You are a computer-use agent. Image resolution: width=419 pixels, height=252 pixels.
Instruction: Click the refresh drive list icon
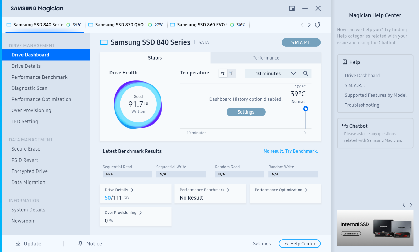(x=317, y=25)
